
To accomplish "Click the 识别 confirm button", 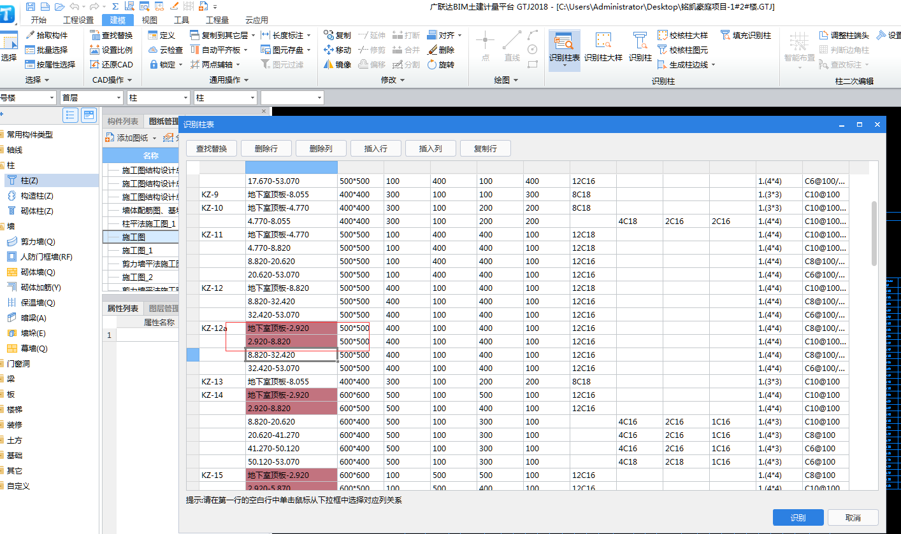I will [798, 517].
